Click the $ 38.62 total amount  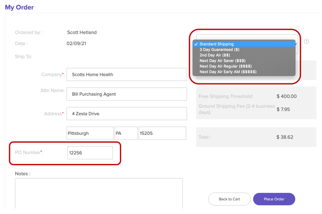point(285,137)
